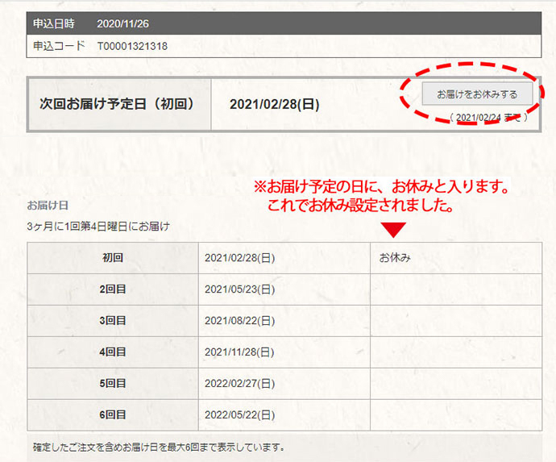Click the 2021/08/22(日) delivery date
This screenshot has height=462, width=556.
pyautogui.click(x=240, y=321)
